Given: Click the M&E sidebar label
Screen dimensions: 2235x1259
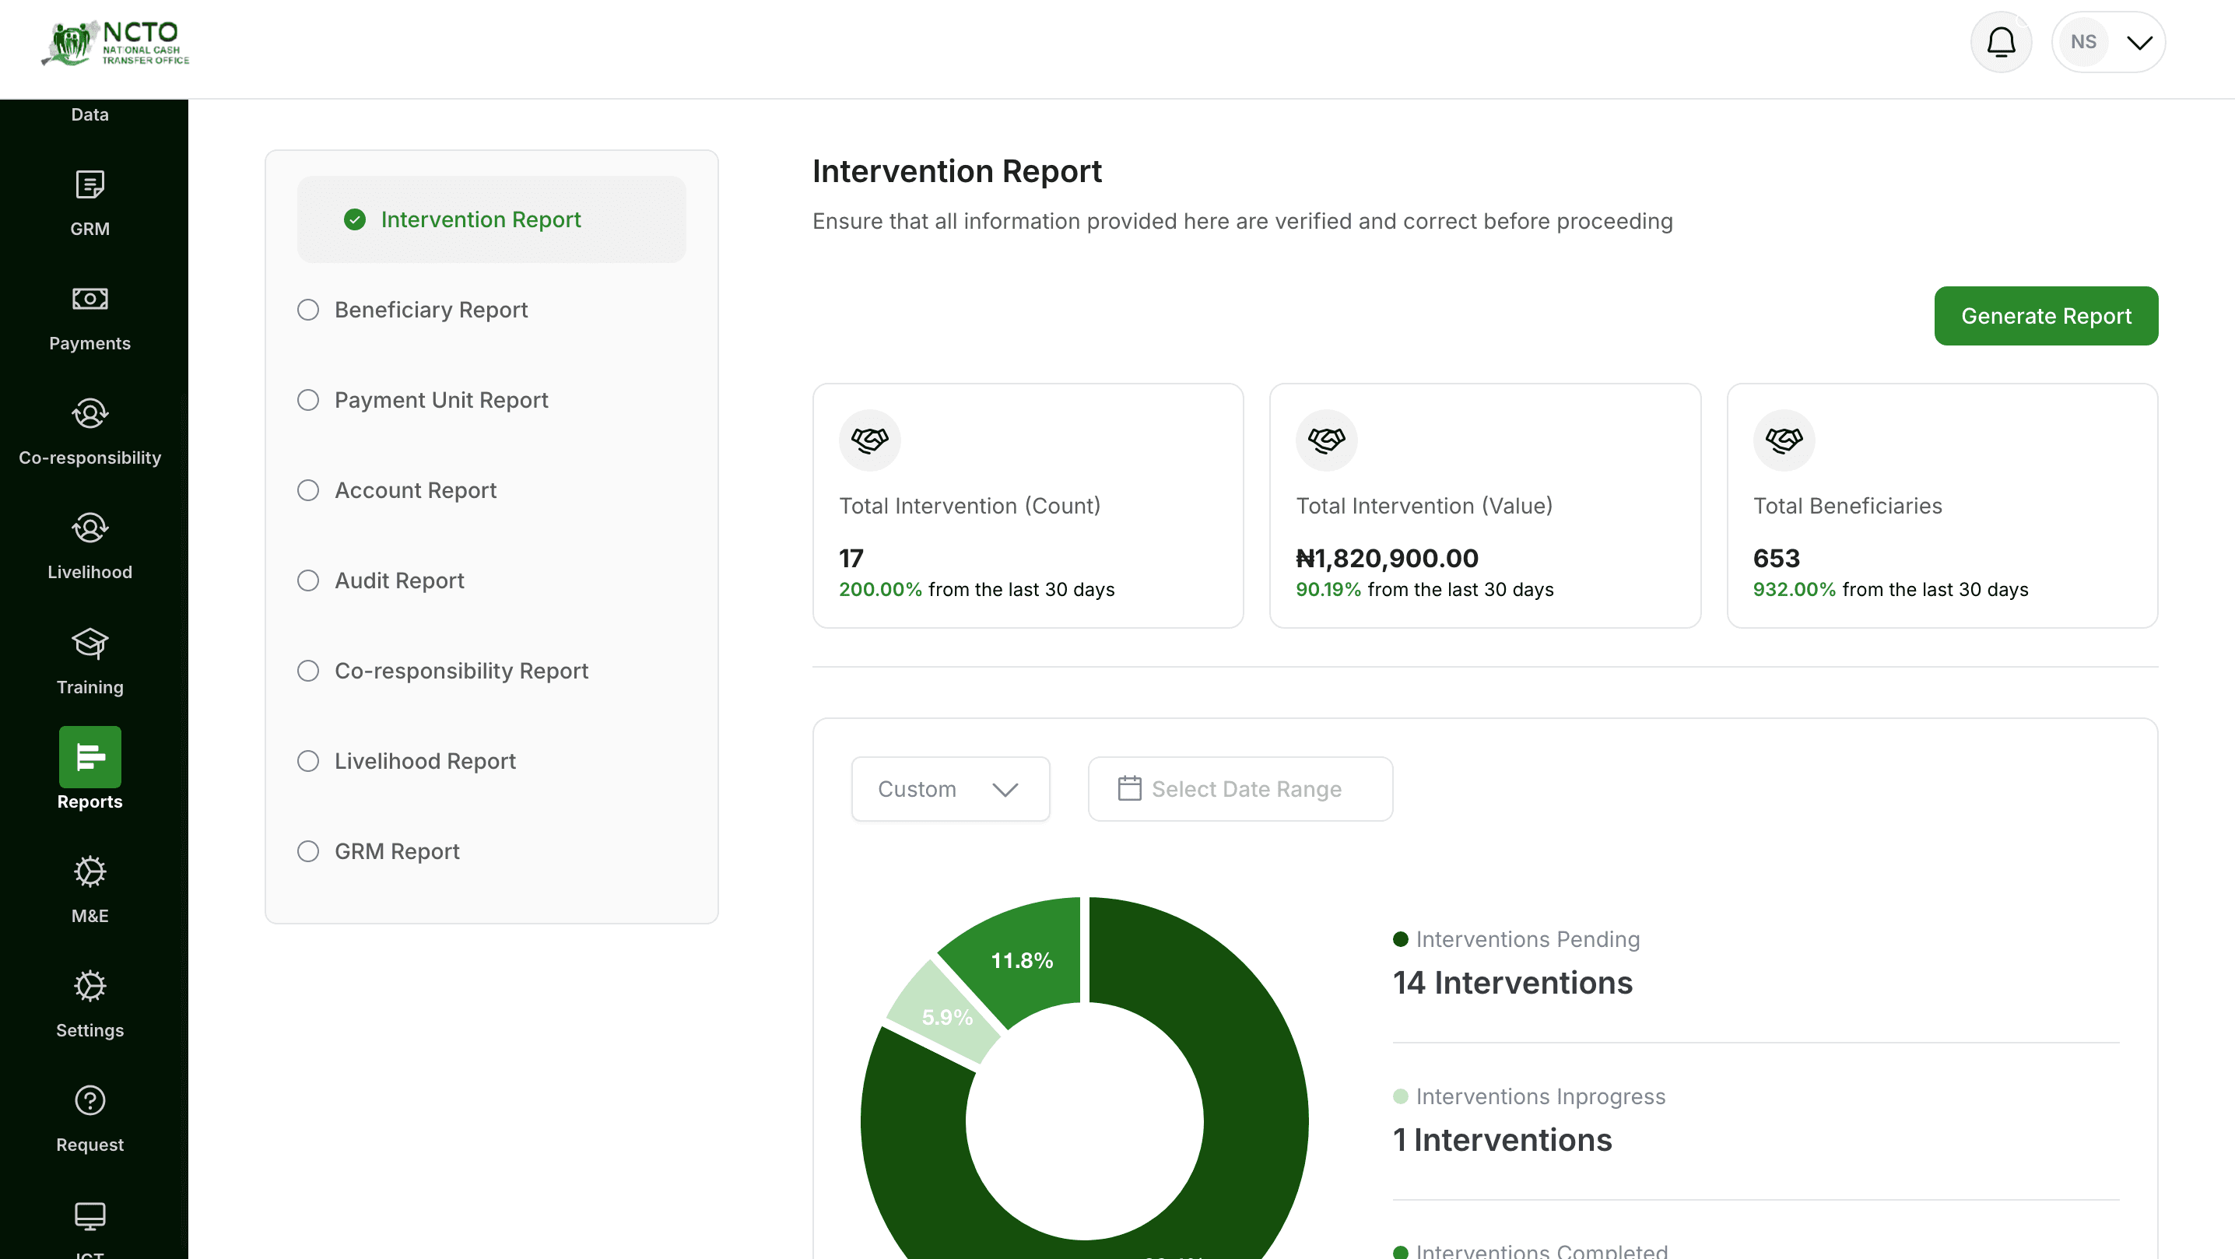Looking at the screenshot, I should 89,917.
